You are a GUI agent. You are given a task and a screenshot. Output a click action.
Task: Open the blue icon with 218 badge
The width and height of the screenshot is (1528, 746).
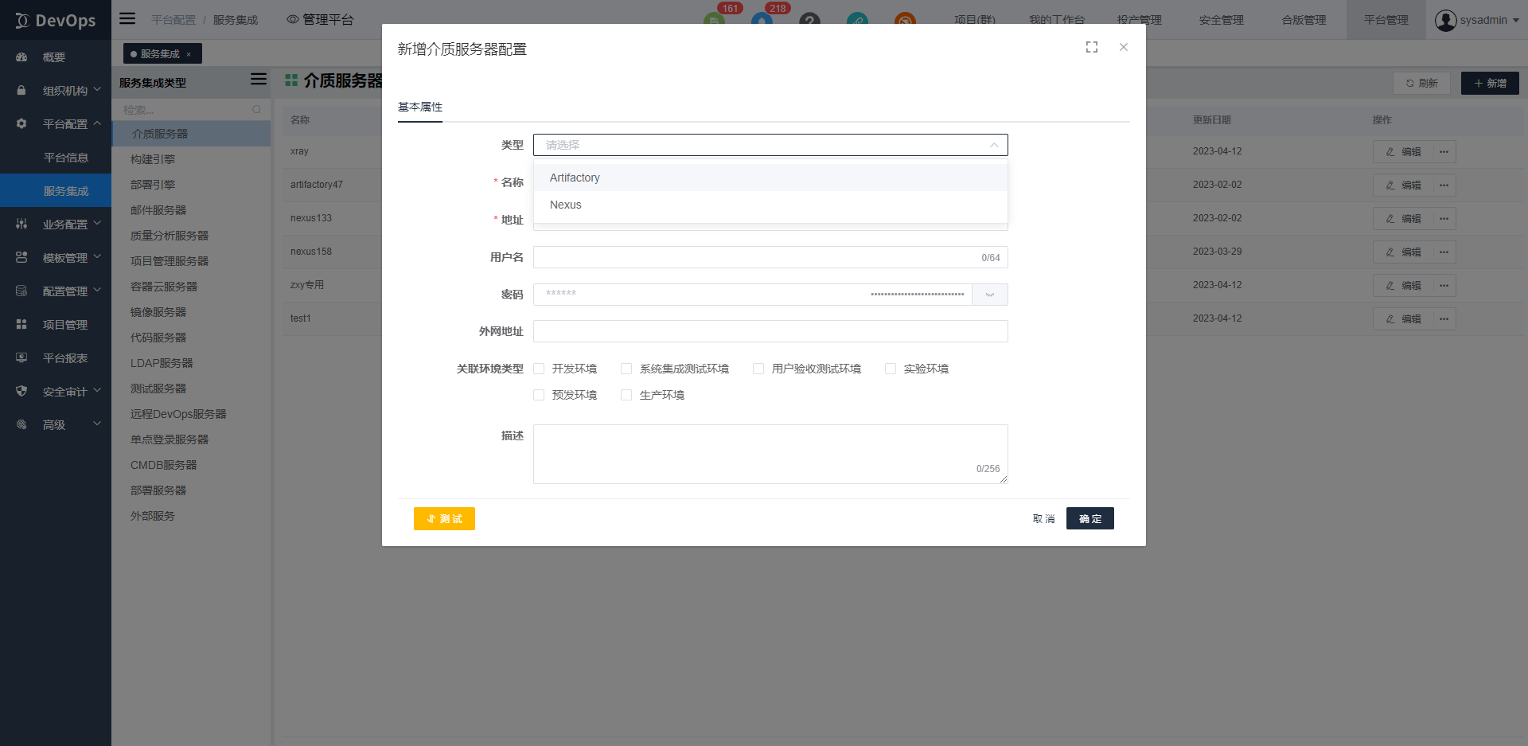[762, 21]
